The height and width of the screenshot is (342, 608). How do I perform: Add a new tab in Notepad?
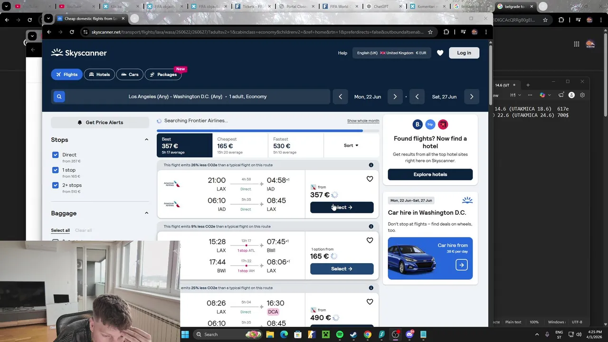[x=528, y=85]
